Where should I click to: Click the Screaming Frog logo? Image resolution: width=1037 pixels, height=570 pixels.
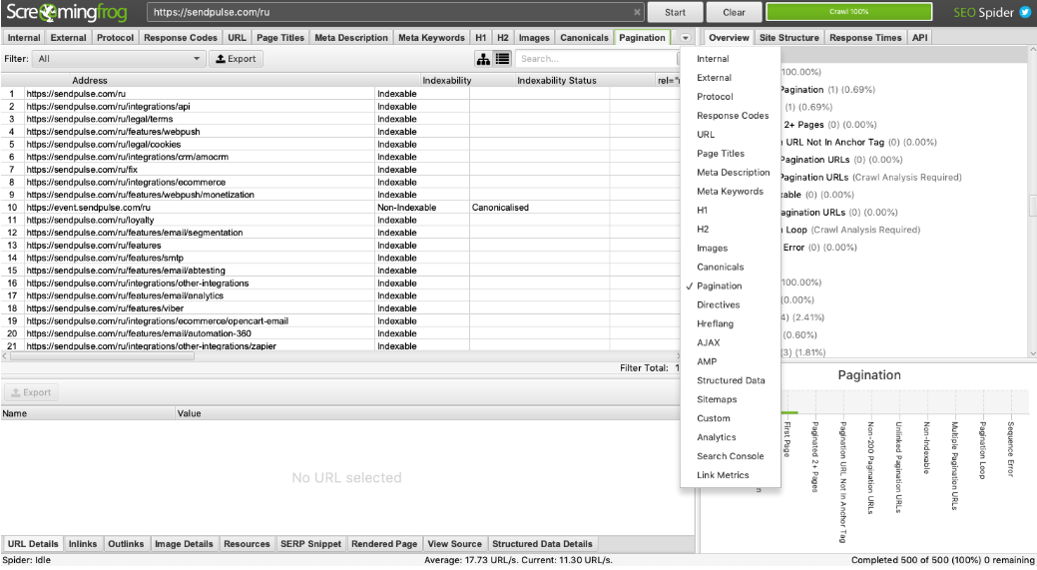68,13
